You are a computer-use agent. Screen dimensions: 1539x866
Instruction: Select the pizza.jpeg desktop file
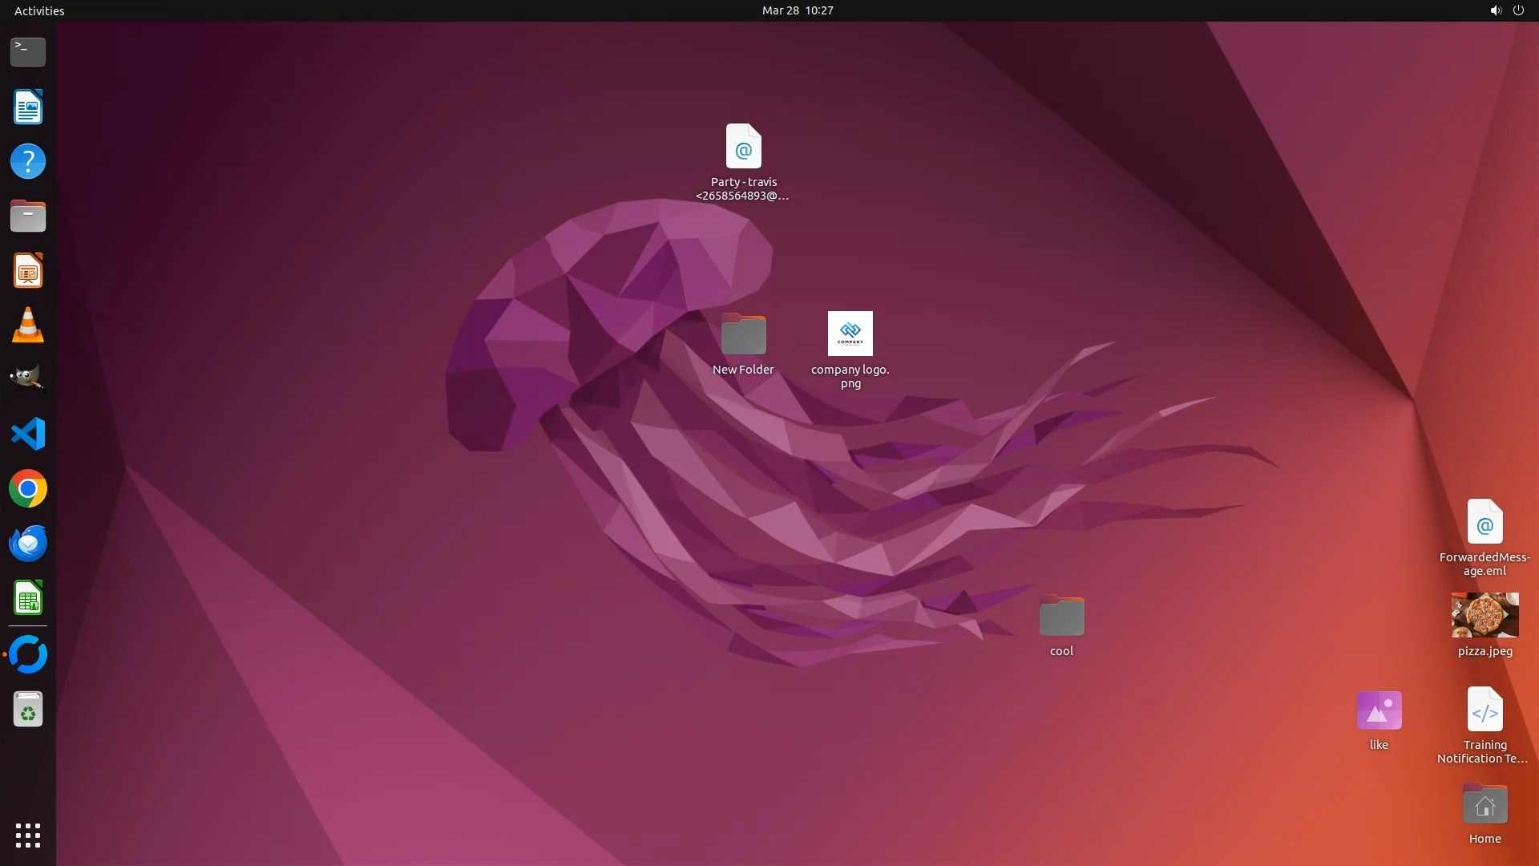coord(1484,615)
